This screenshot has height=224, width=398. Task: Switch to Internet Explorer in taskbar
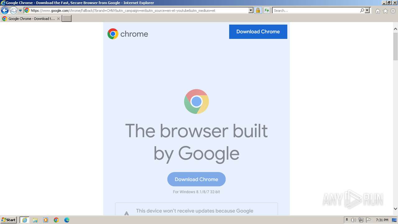25,220
